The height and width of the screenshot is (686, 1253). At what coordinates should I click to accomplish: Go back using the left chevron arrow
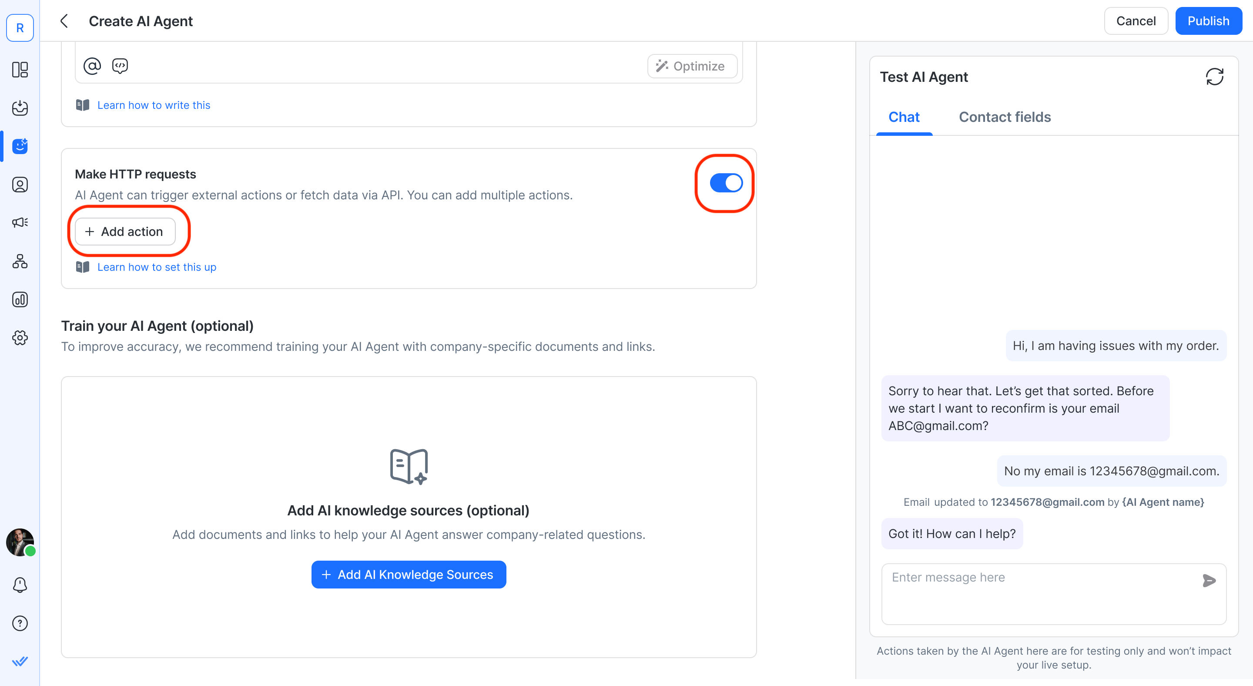pyautogui.click(x=64, y=21)
